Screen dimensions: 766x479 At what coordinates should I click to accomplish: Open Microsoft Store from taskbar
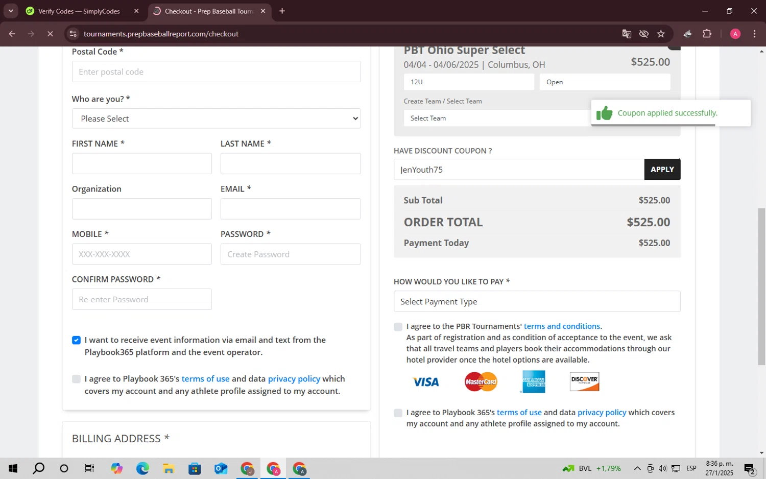(x=195, y=468)
